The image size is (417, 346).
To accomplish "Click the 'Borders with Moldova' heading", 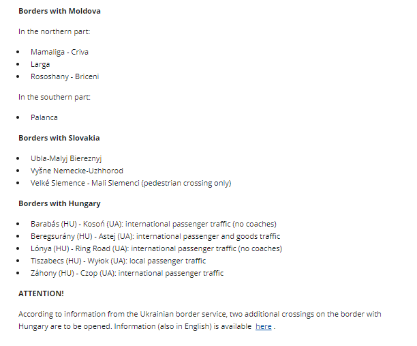I will click(59, 11).
